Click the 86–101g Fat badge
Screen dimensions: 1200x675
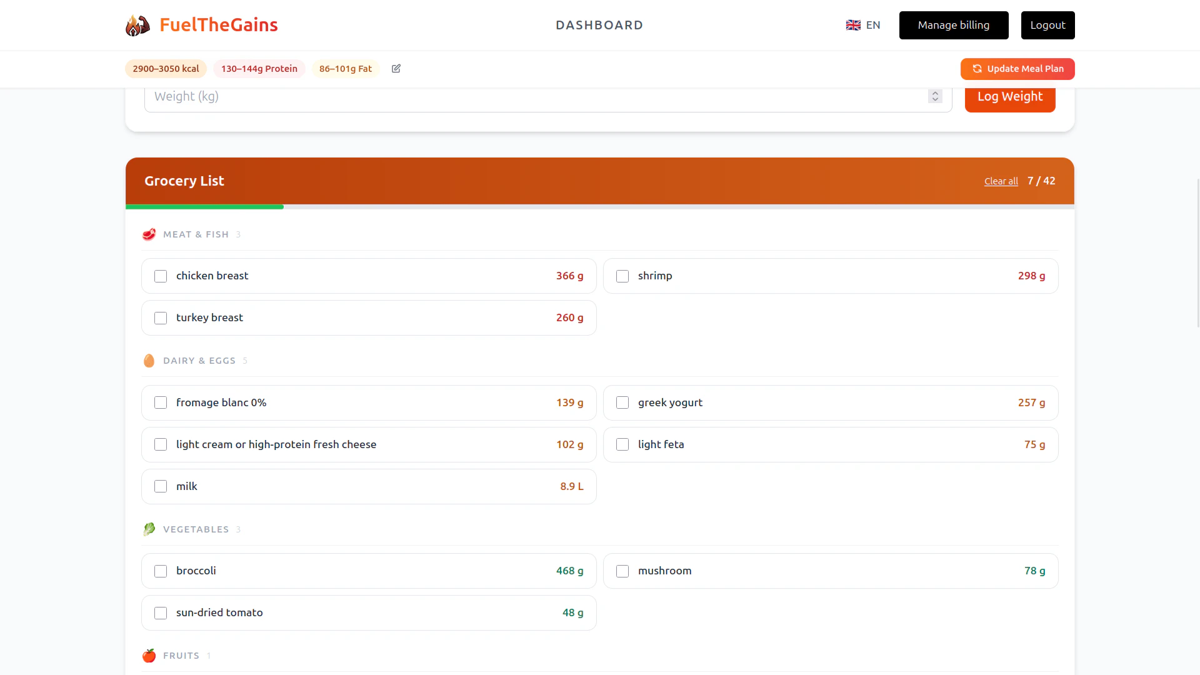coord(345,69)
